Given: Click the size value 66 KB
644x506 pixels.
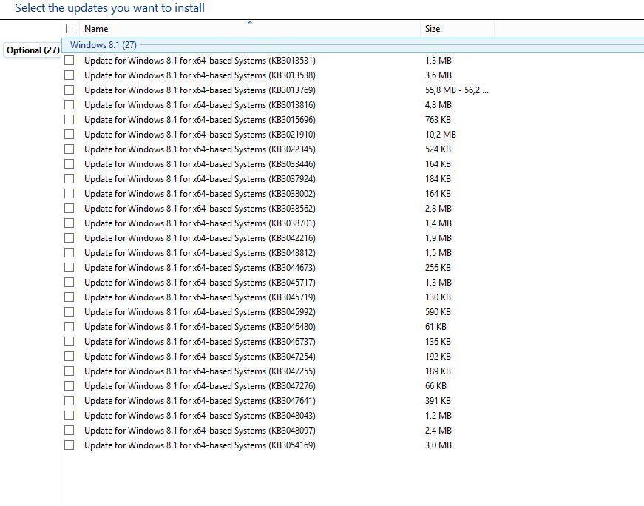Looking at the screenshot, I should (435, 386).
